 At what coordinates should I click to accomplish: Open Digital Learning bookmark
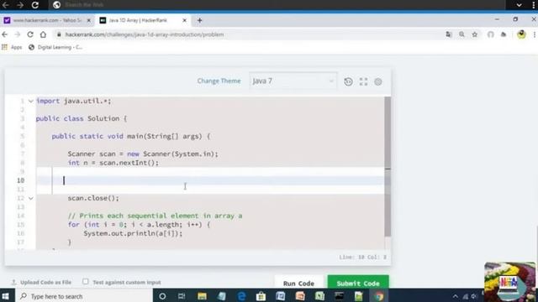pyautogui.click(x=55, y=47)
